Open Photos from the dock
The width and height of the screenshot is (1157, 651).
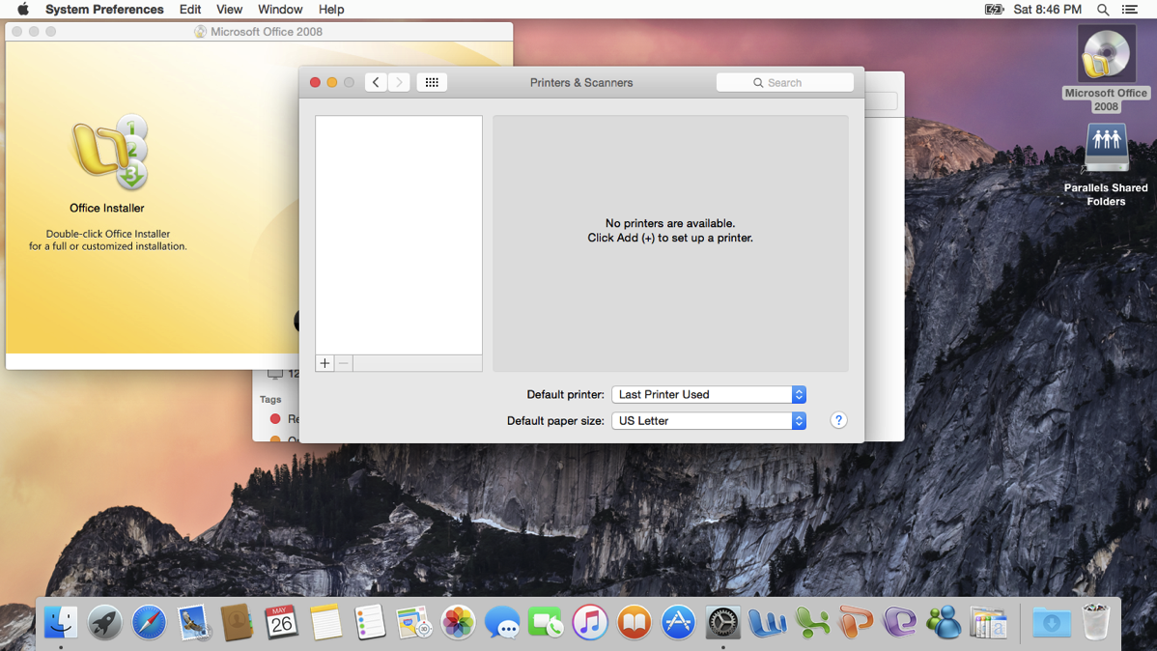tap(458, 622)
